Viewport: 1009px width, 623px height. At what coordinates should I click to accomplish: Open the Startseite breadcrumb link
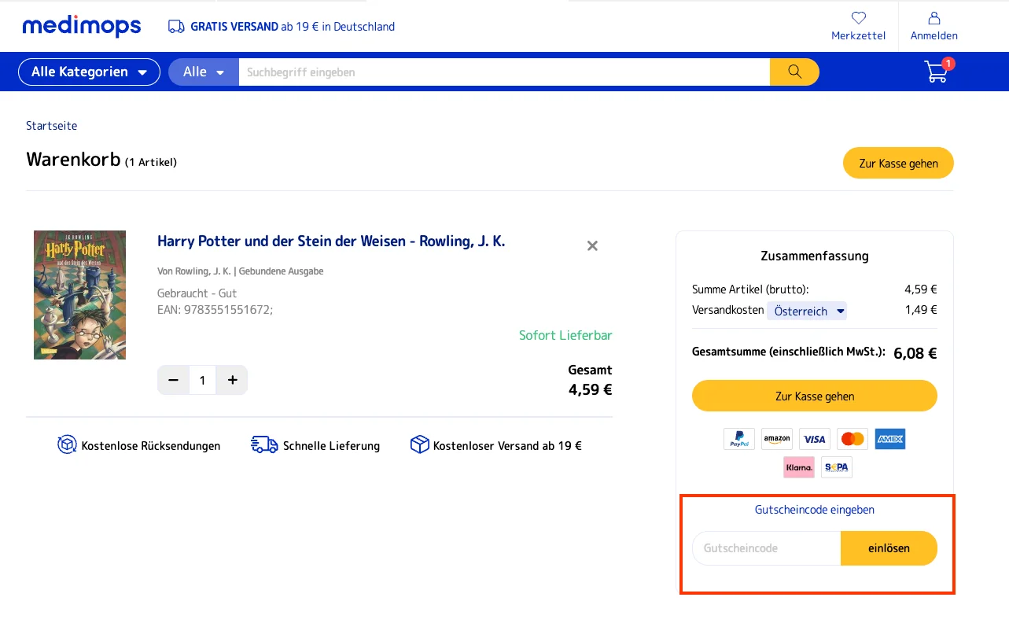(51, 125)
